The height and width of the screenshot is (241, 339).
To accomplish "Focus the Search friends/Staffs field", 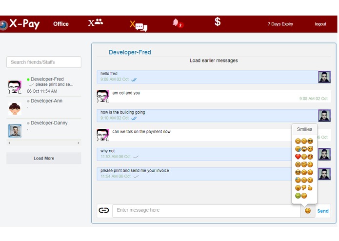I will coord(44,62).
